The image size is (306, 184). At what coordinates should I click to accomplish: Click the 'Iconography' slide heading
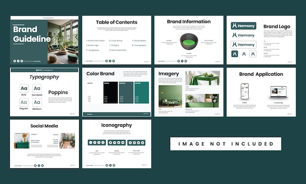(116, 125)
